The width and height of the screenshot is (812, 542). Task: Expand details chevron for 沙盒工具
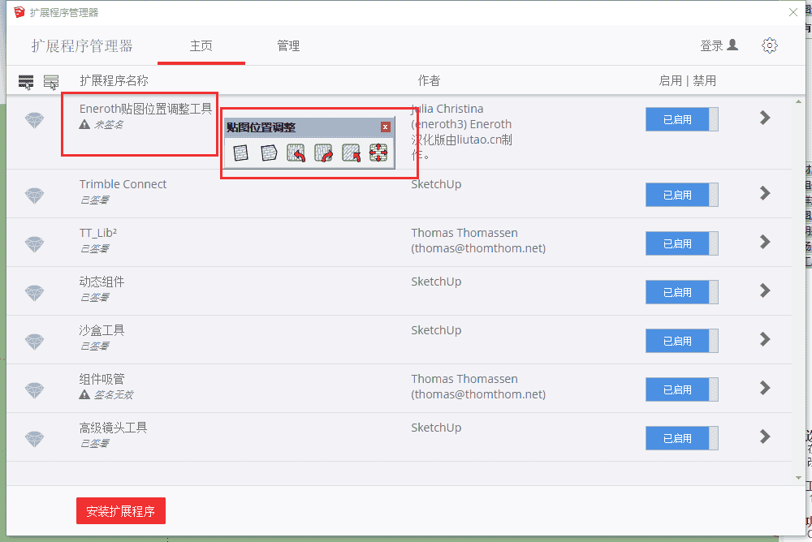click(x=765, y=339)
